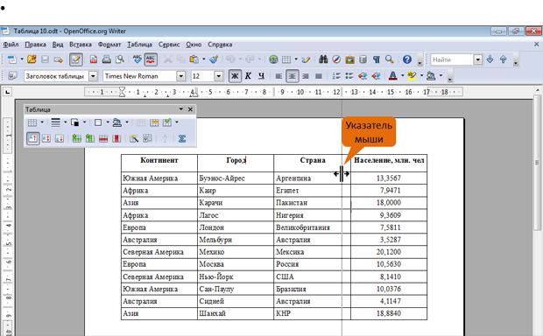543x336 pixels.
Task: Insert a table from the standard toolbar
Action: [286, 59]
